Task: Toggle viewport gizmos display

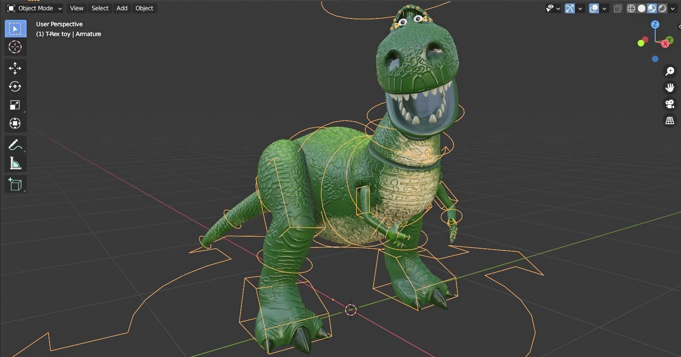Action: 570,9
